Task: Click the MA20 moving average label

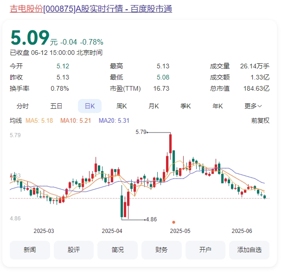Action: pos(114,120)
